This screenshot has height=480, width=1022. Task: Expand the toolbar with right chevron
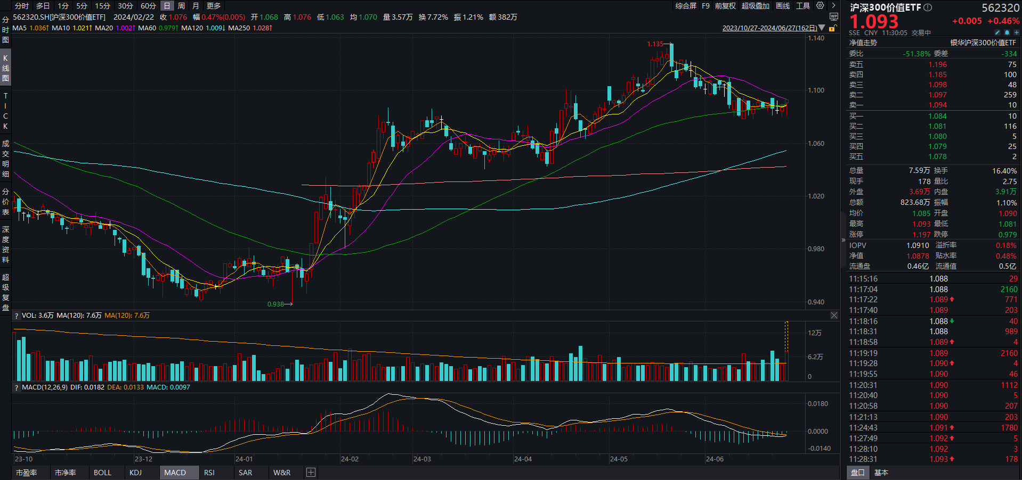[833, 5]
